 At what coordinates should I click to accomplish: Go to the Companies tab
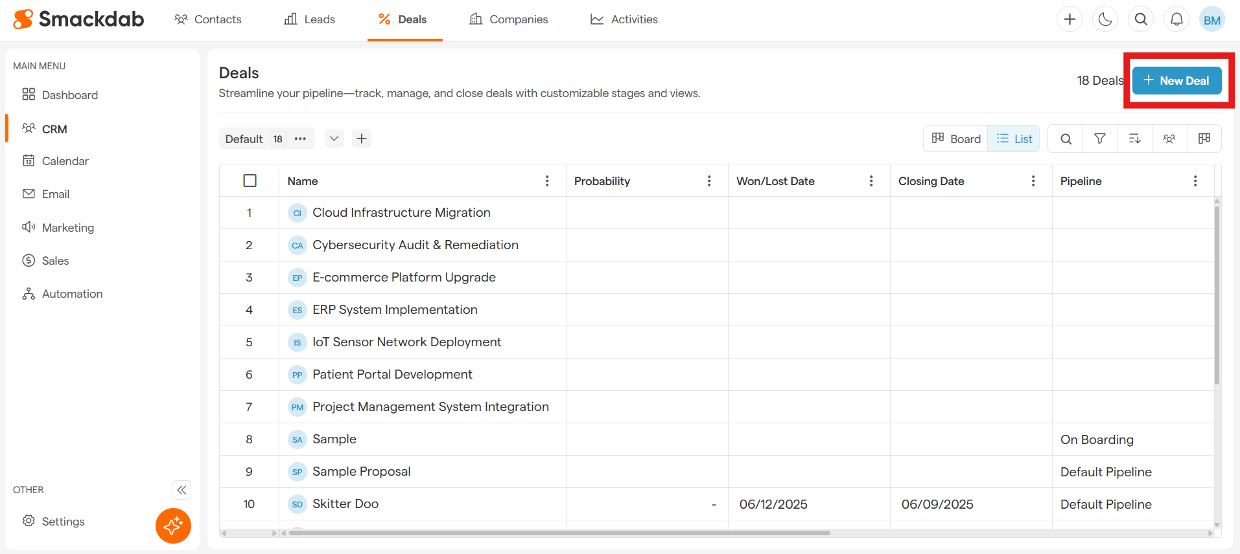508,19
